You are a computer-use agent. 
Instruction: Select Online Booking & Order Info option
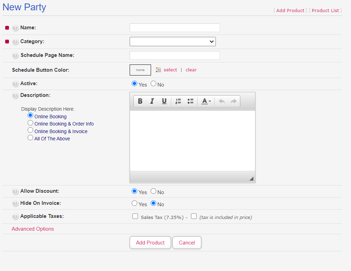(30, 123)
